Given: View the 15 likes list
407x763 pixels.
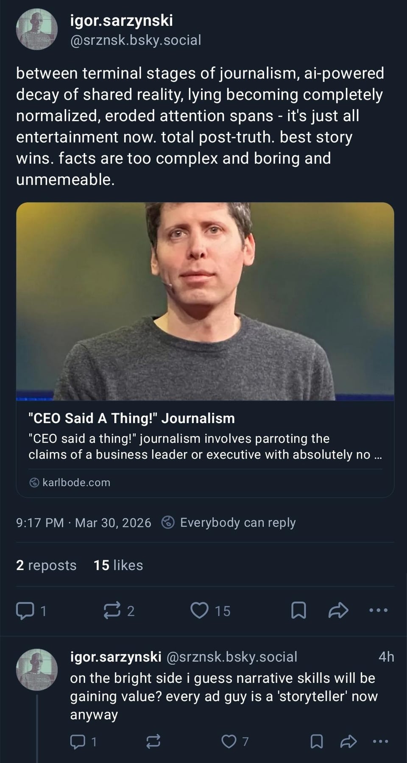Looking at the screenshot, I should pos(118,565).
